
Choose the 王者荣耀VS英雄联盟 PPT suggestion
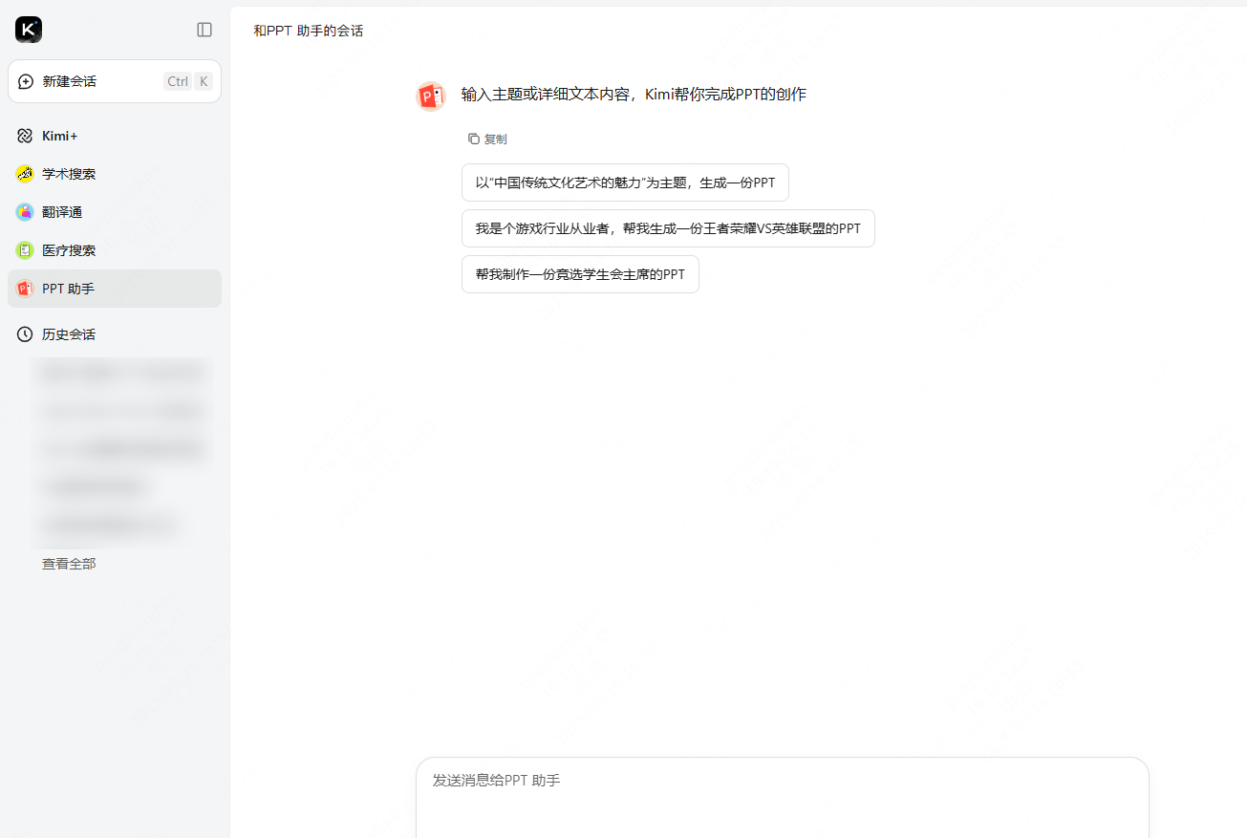coord(668,228)
